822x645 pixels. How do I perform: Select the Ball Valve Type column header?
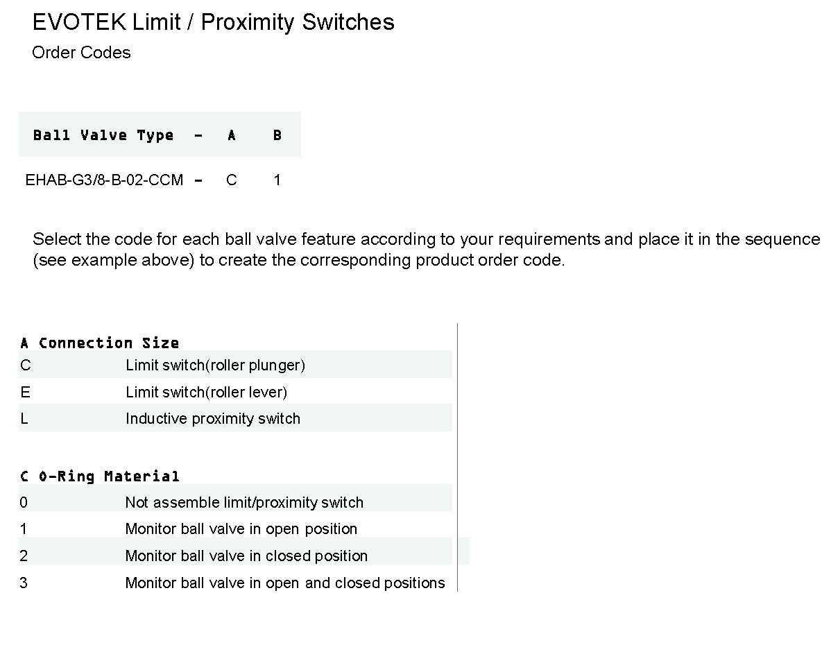click(x=103, y=135)
